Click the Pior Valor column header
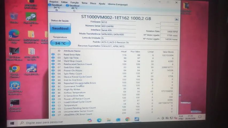Image resolution: width=228 pixels, height=128 pixels. tap(135, 51)
